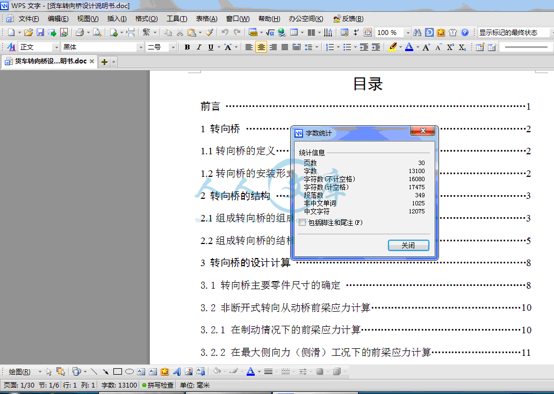The height and width of the screenshot is (394, 554).
Task: Open Print Preview icon
Action: tap(97, 32)
